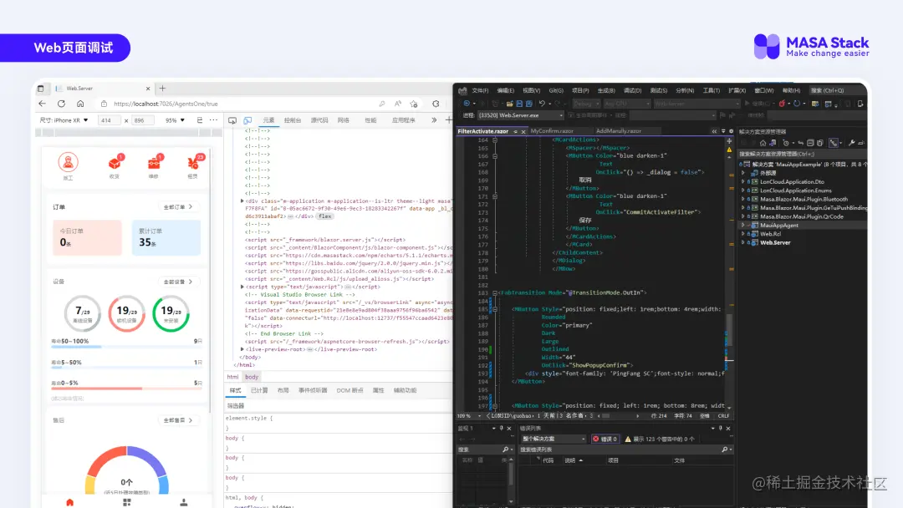Open the 施工 worker icon in app

[x=68, y=163]
